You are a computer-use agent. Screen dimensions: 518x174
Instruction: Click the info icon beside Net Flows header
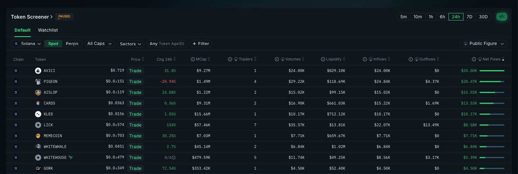pos(474,59)
